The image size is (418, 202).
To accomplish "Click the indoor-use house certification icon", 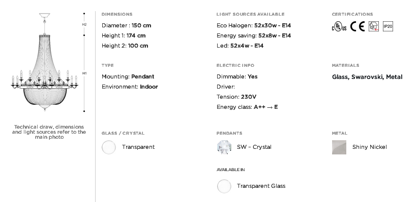I will coord(374,26).
